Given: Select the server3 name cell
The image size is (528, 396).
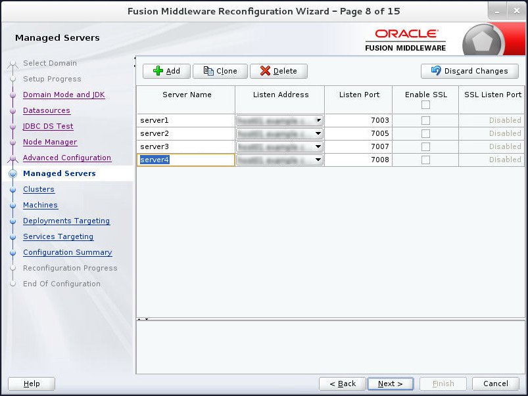Looking at the screenshot, I should tap(185, 146).
